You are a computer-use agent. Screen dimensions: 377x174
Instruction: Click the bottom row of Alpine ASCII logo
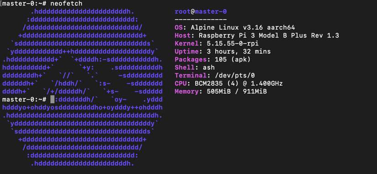pos(82,164)
